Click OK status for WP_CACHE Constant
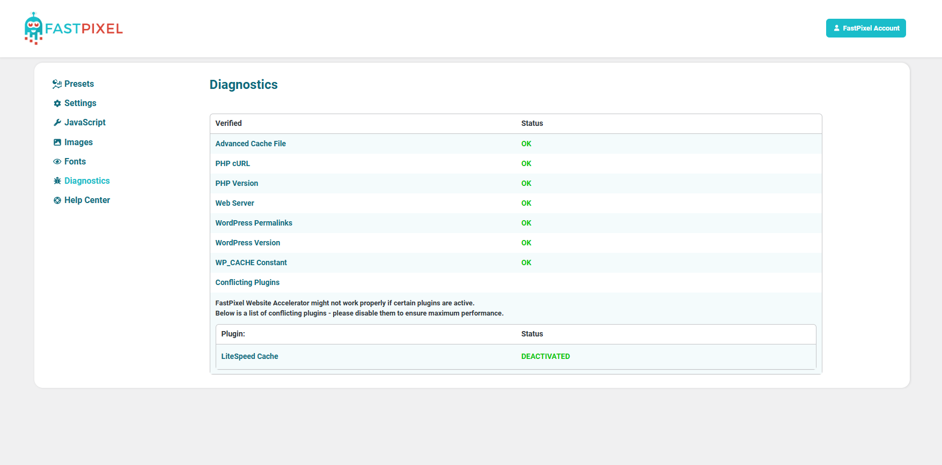Image resolution: width=942 pixels, height=465 pixels. coord(526,262)
